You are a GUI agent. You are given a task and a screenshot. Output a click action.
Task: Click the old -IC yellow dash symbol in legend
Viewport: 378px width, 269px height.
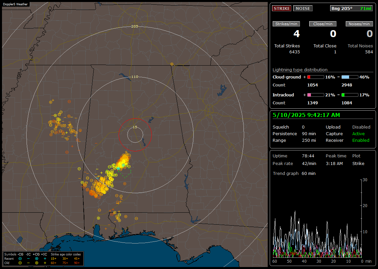click(x=28, y=263)
